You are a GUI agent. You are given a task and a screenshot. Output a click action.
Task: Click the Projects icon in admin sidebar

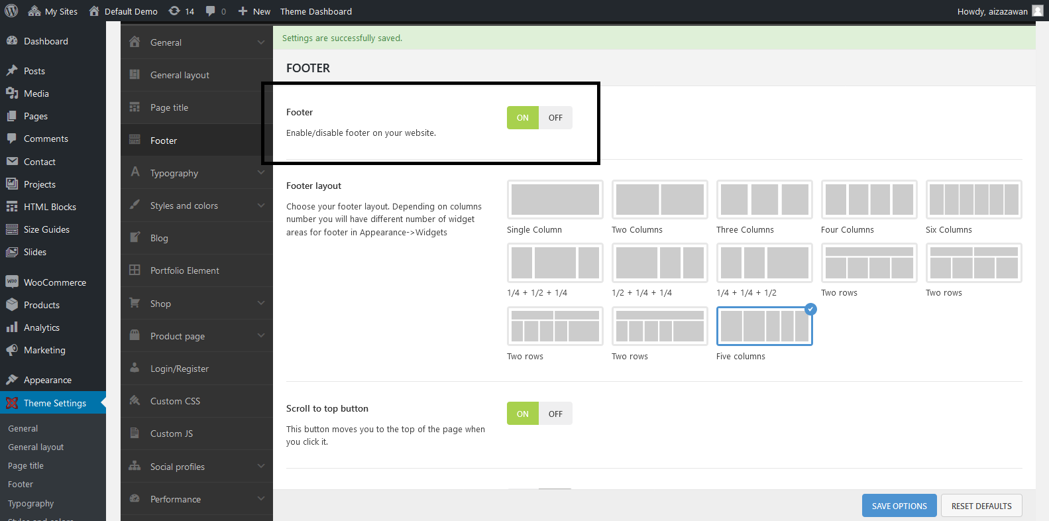(x=12, y=184)
